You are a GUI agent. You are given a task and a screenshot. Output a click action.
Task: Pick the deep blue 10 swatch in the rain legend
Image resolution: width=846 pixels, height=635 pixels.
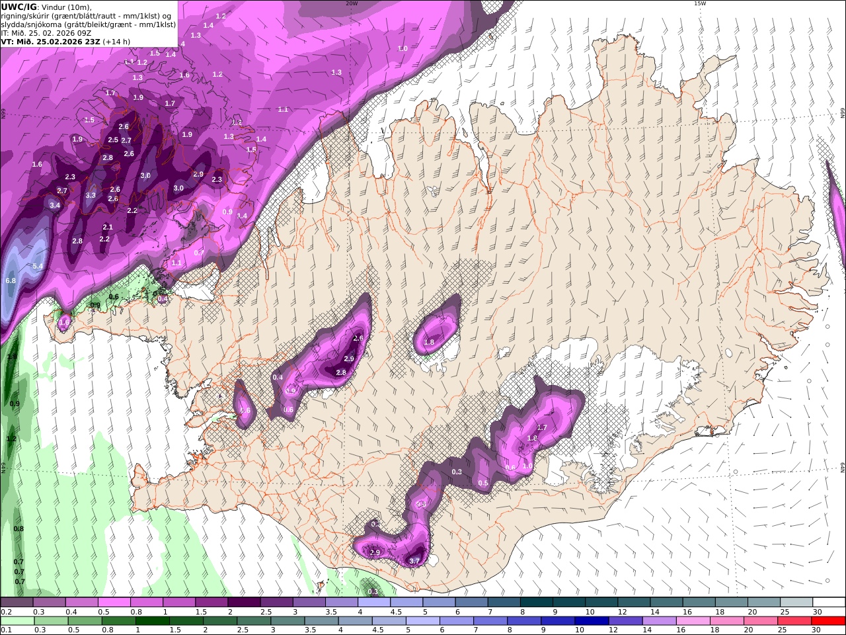(x=592, y=621)
